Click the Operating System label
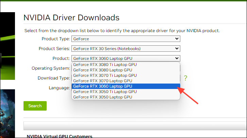The height and width of the screenshot is (138, 247). click(x=51, y=68)
